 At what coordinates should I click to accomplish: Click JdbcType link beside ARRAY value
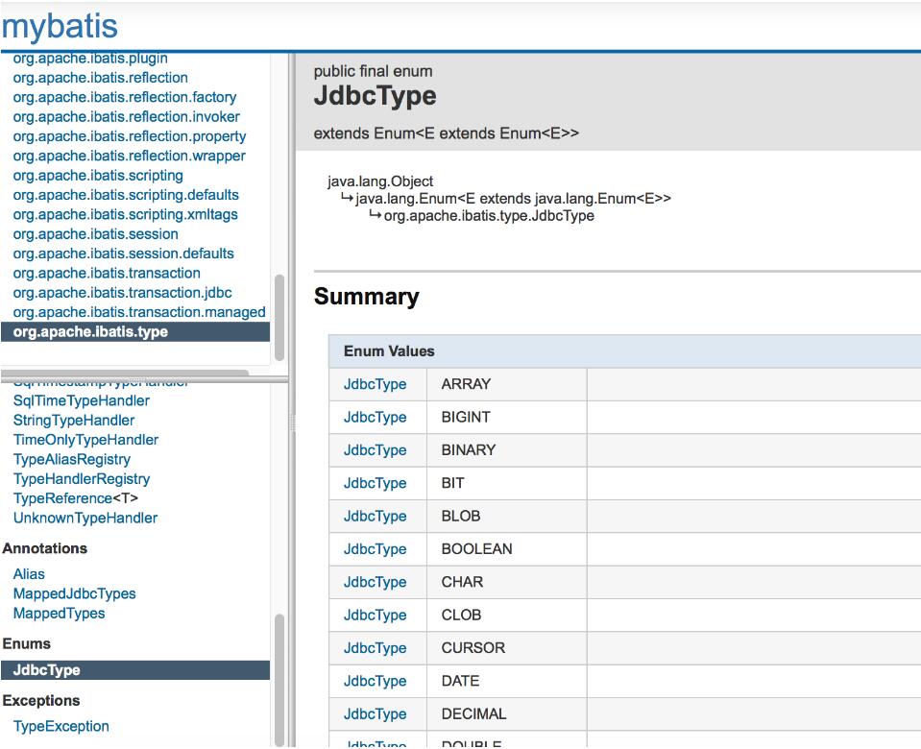tap(375, 383)
